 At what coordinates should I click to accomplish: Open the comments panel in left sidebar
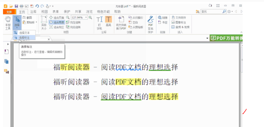[6, 71]
